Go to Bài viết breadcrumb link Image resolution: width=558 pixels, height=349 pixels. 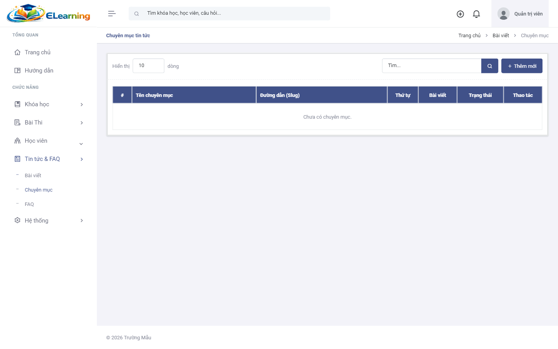coord(501,36)
